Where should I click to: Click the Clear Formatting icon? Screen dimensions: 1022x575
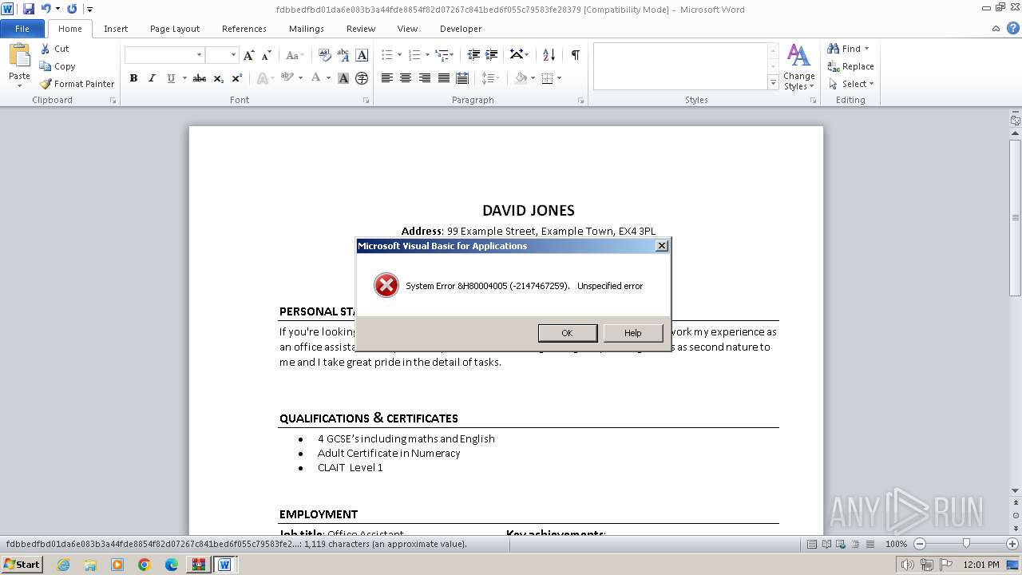[x=324, y=55]
